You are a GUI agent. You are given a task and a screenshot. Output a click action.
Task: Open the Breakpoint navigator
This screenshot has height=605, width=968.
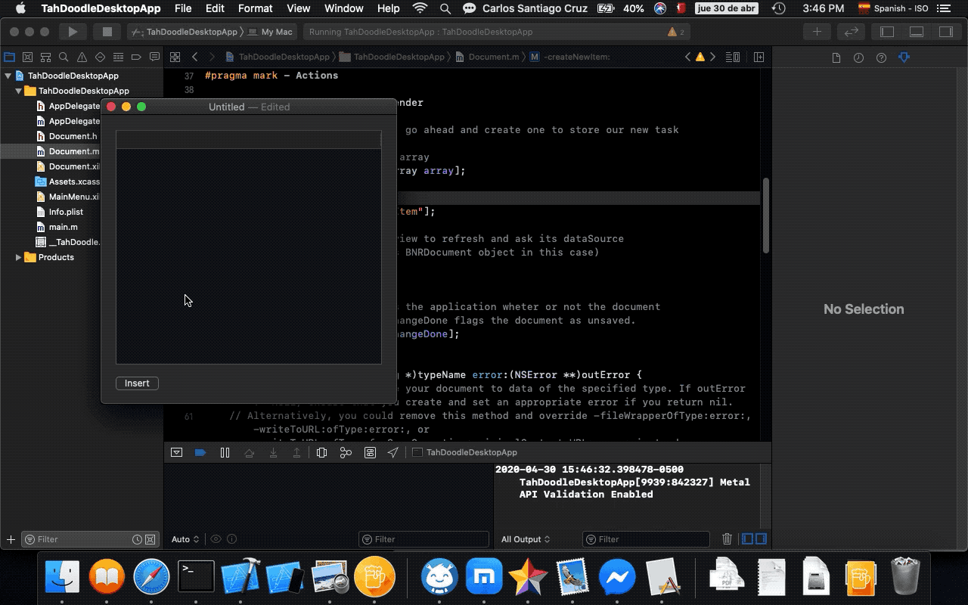[137, 57]
